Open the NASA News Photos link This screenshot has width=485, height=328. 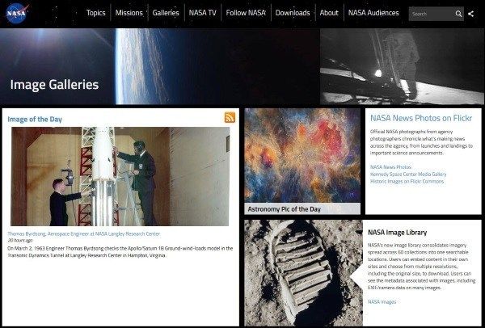[x=390, y=167]
